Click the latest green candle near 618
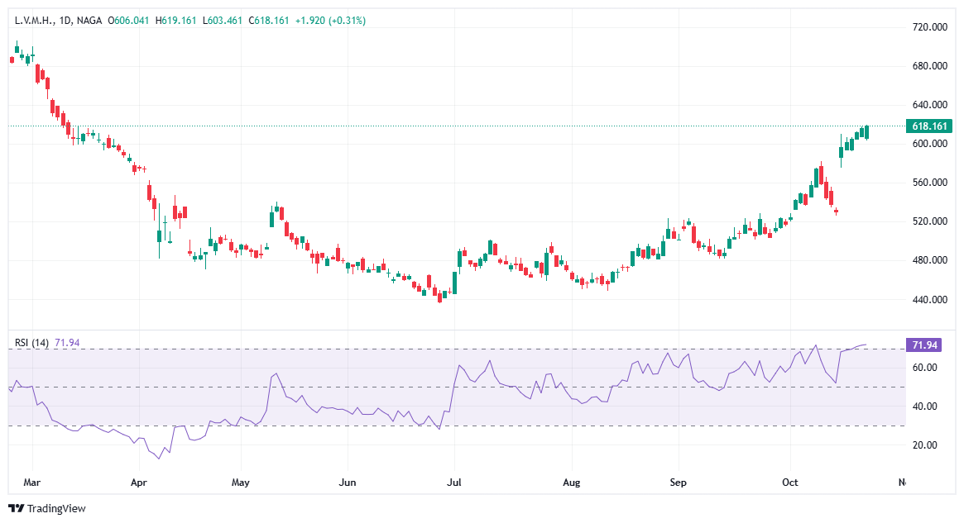Image resolution: width=964 pixels, height=523 pixels. click(866, 132)
